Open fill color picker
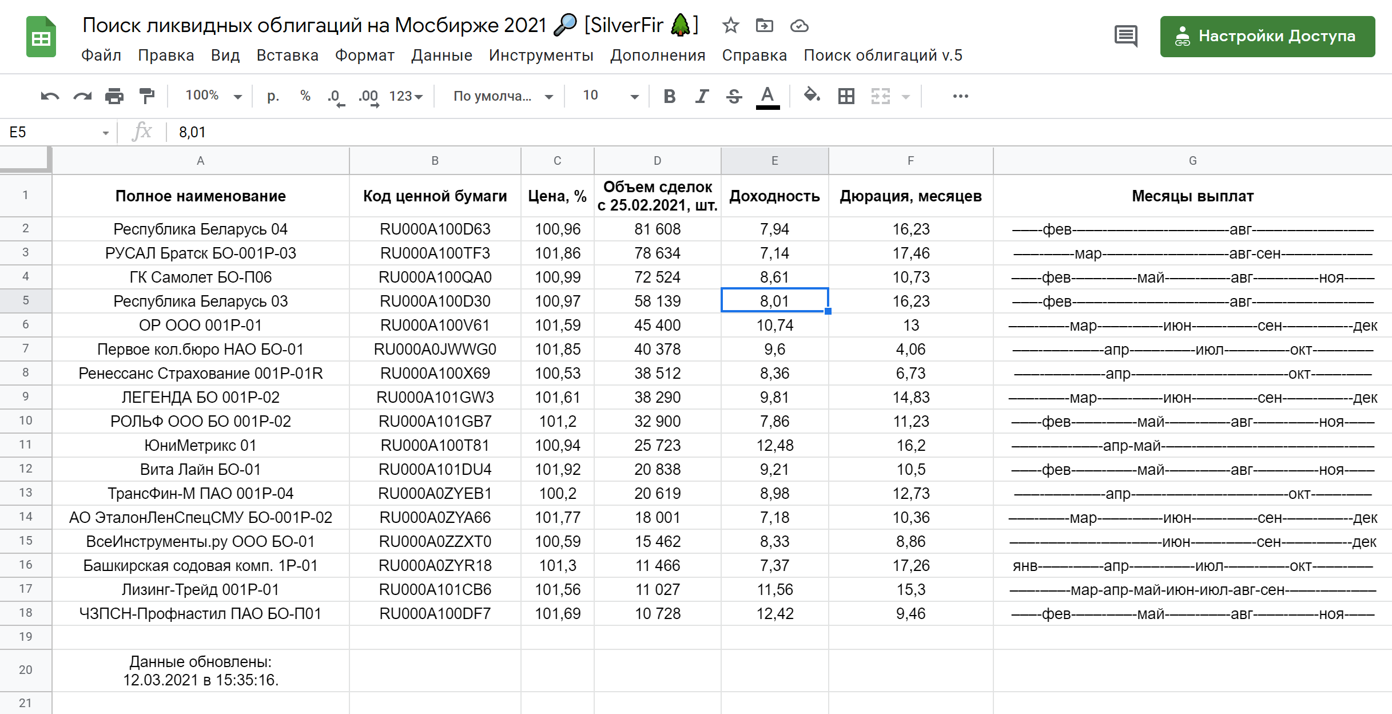1392x714 pixels. (812, 96)
